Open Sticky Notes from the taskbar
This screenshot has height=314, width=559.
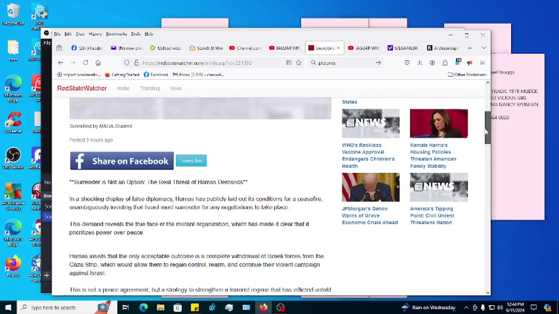click(195, 307)
